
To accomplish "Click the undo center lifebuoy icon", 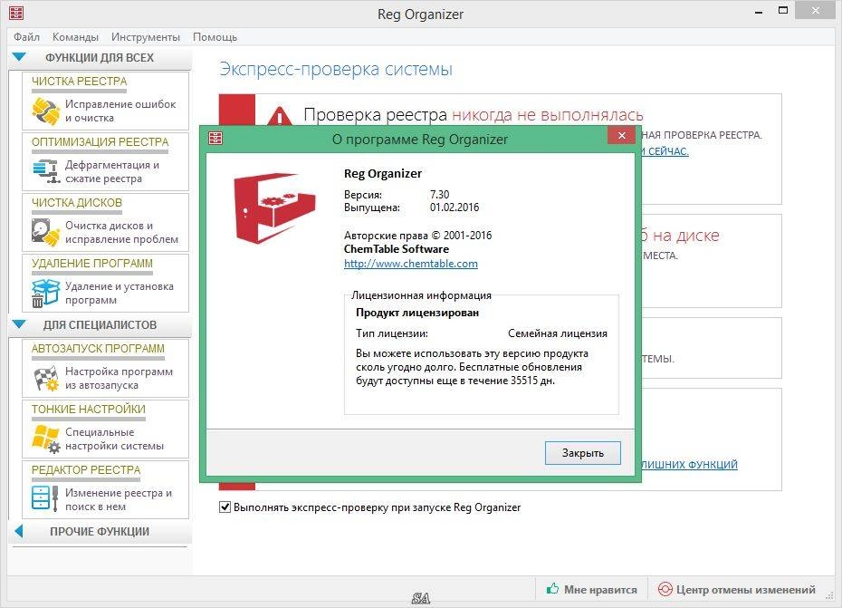I will [665, 589].
